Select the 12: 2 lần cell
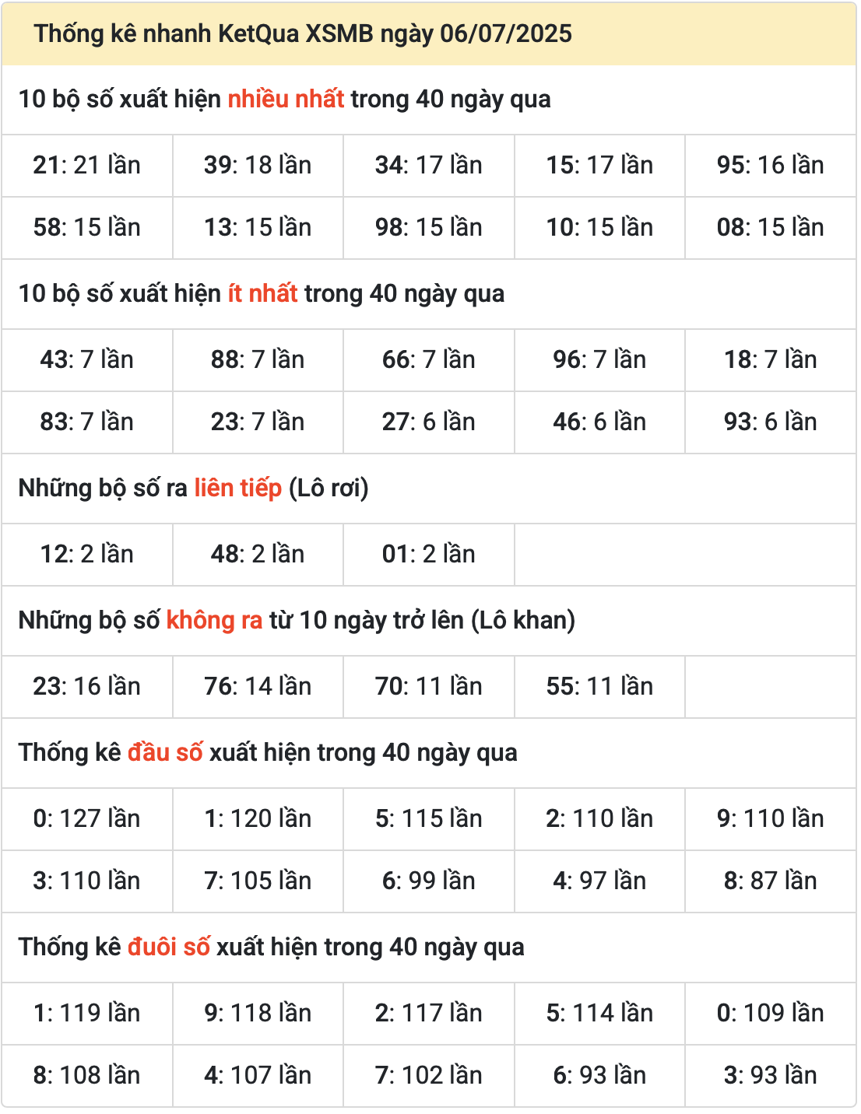861x1114 pixels. (87, 555)
